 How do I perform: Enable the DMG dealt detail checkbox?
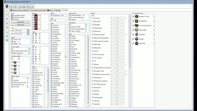[92, 44]
